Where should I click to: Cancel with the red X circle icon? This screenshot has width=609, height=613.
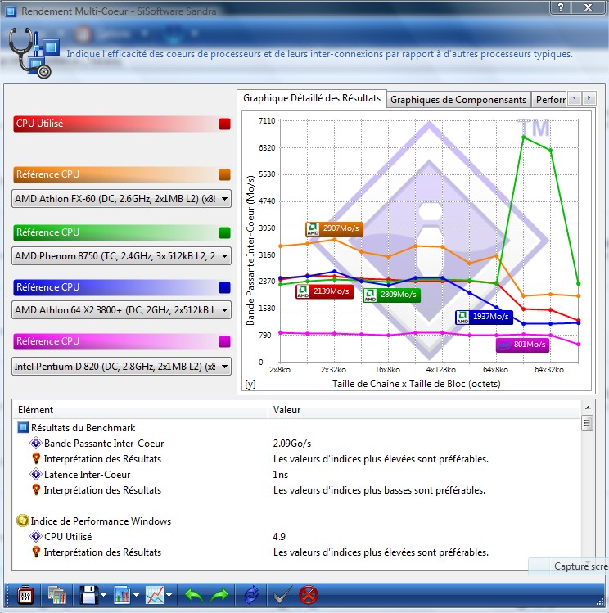pyautogui.click(x=309, y=596)
